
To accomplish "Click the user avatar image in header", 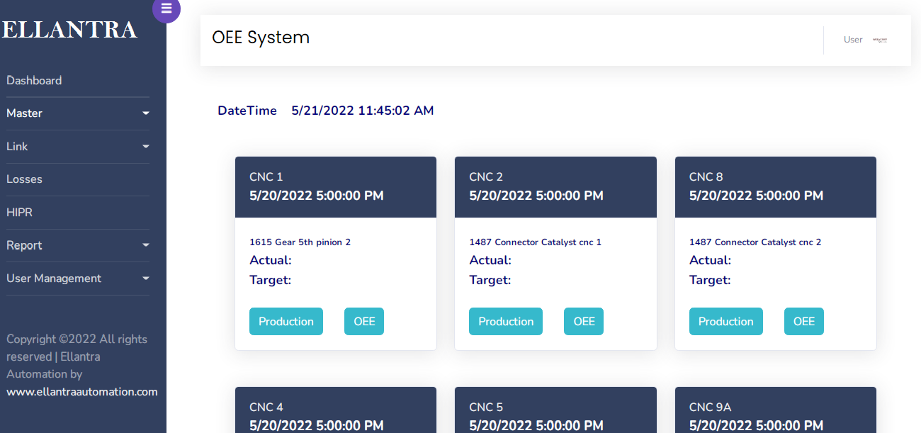I will tap(879, 40).
